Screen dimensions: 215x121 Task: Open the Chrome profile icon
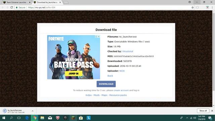[189, 2]
